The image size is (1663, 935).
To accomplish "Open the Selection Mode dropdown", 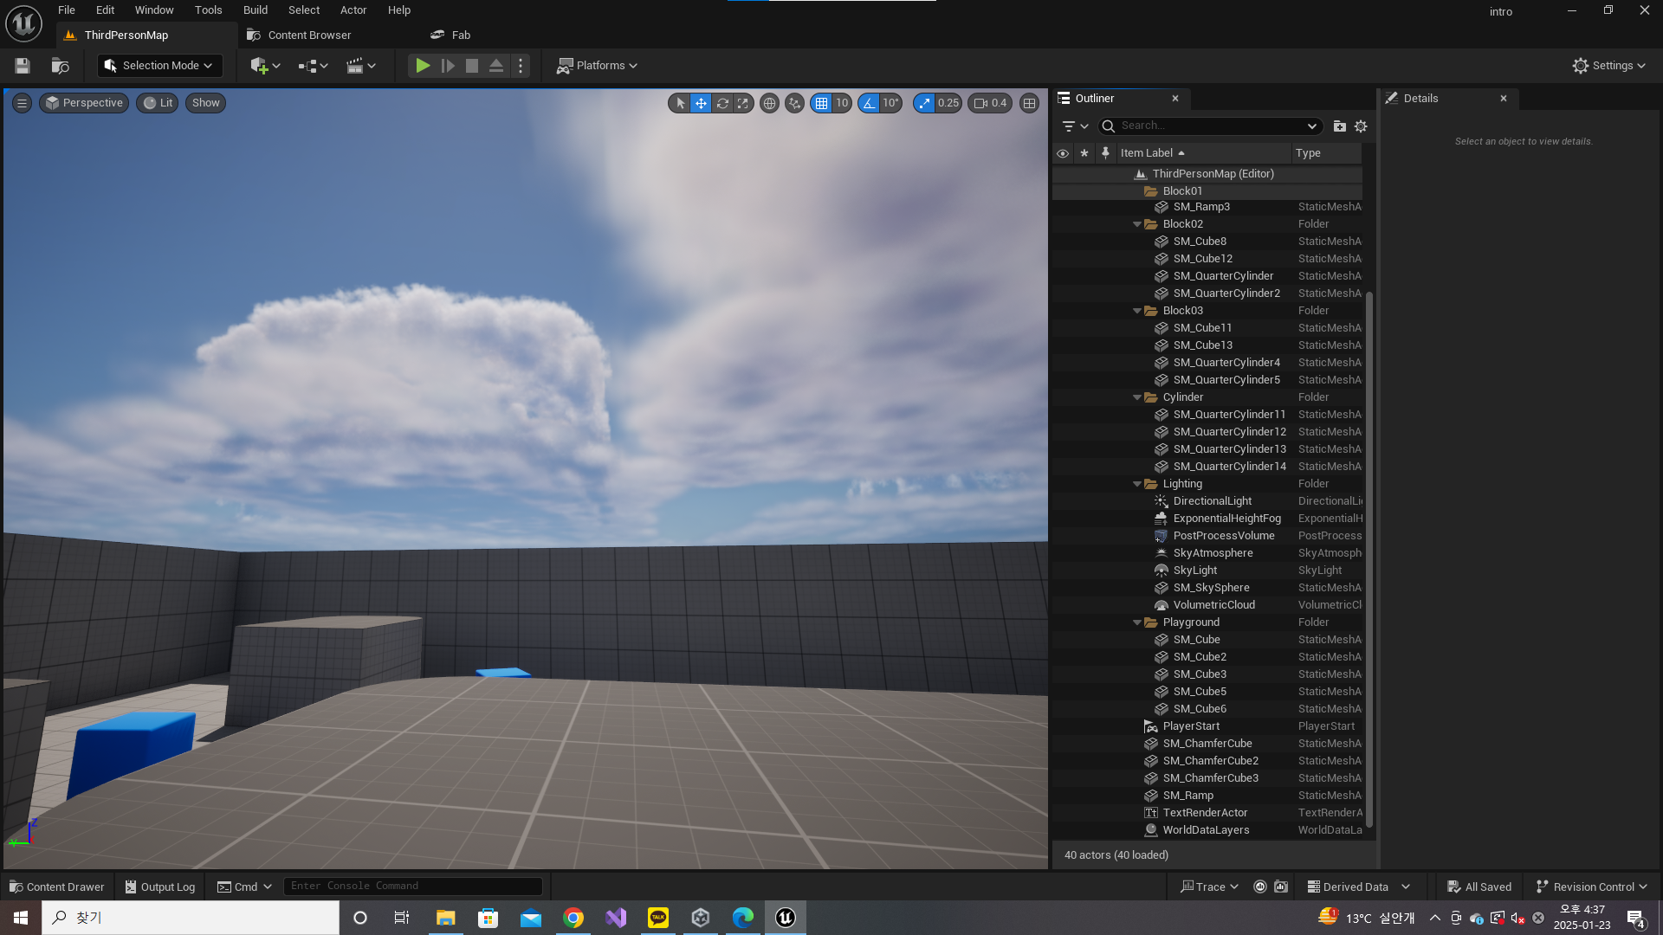I will [x=160, y=66].
